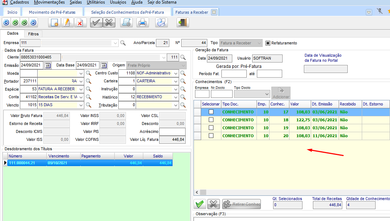Expand the Tipo Docto dropdown
The height and width of the screenshot is (221, 390).
coord(267,94)
